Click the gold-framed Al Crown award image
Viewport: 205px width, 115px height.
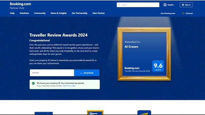144,54
